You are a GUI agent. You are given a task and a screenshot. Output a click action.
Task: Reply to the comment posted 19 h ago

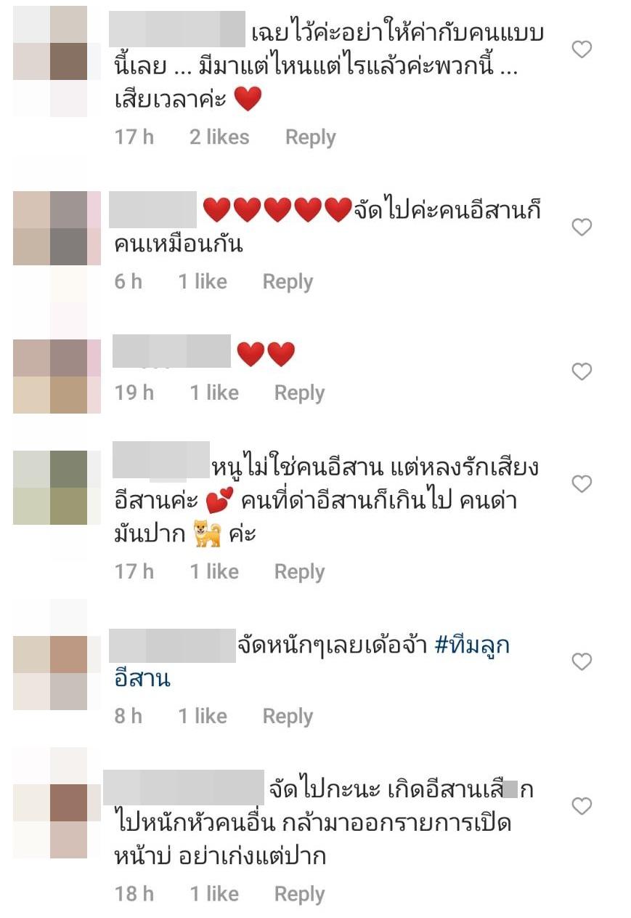coord(299,393)
